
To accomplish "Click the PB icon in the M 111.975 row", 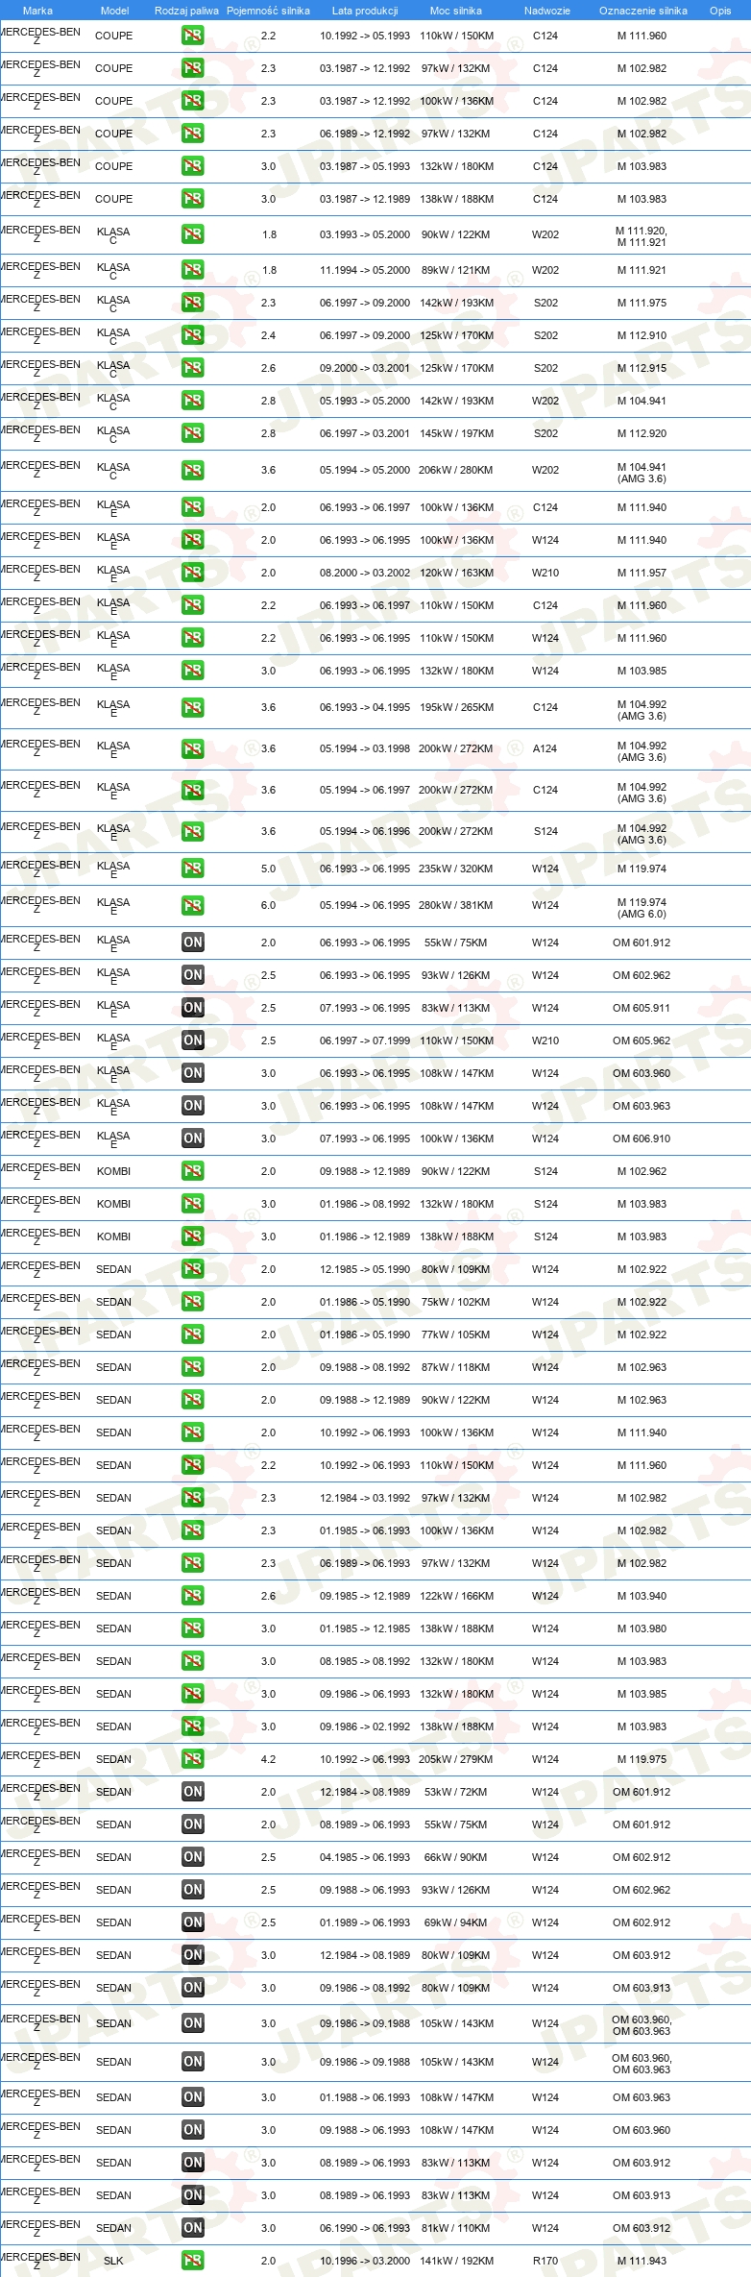I will tap(193, 303).
